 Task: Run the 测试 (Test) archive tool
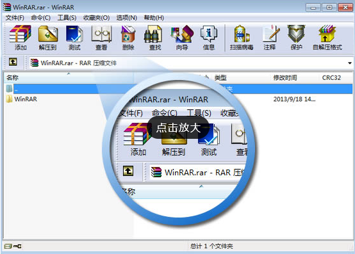74,38
